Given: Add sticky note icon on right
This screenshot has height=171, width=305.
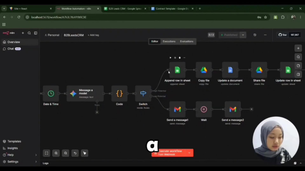Looking at the screenshot, I should (298, 66).
